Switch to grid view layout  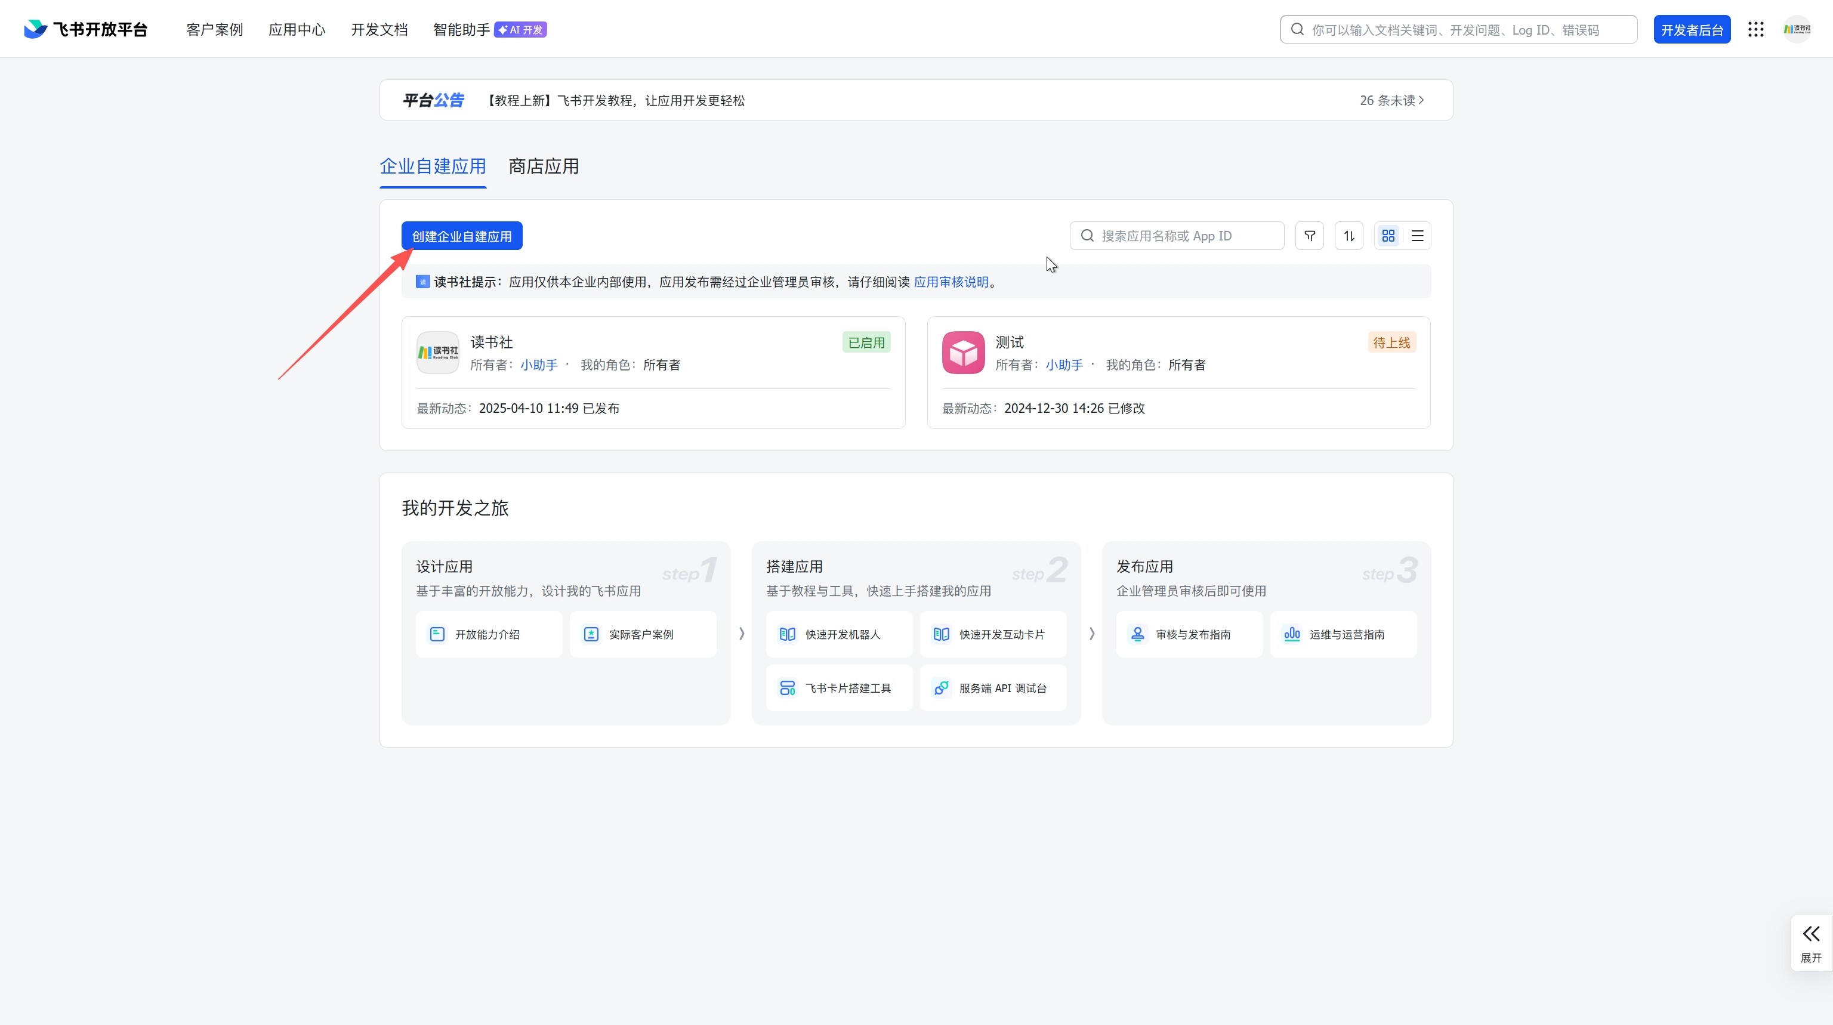pos(1388,236)
